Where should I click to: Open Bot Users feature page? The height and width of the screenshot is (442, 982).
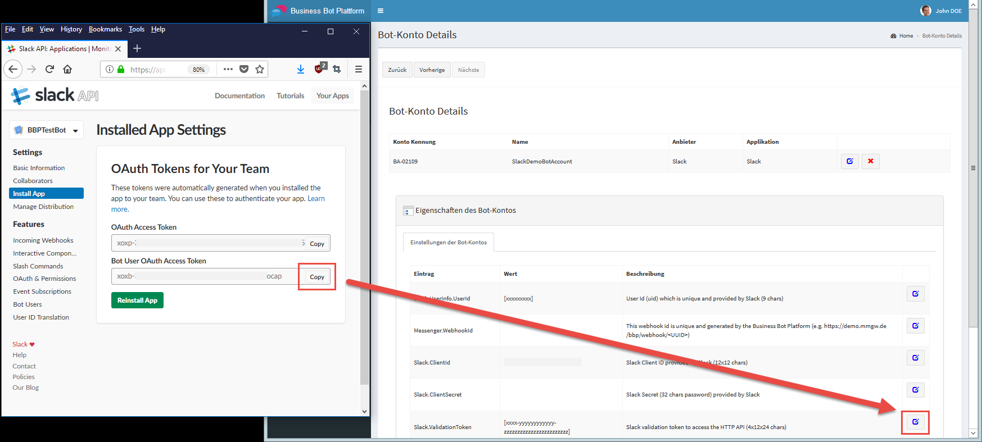[28, 304]
